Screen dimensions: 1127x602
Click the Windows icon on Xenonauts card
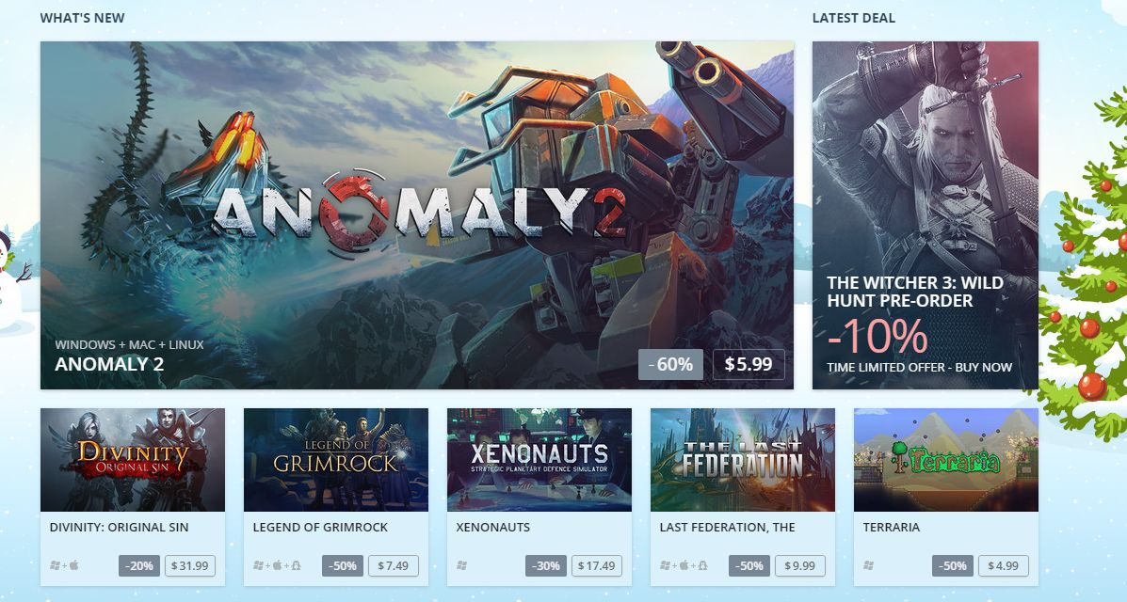point(461,565)
